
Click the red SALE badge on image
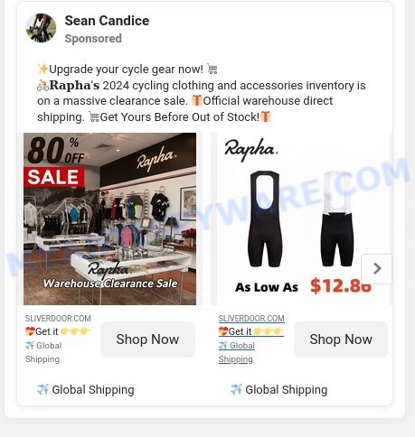[x=53, y=177]
